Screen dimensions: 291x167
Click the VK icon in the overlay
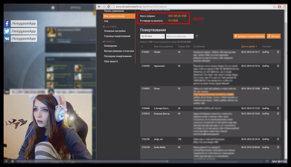[7, 39]
